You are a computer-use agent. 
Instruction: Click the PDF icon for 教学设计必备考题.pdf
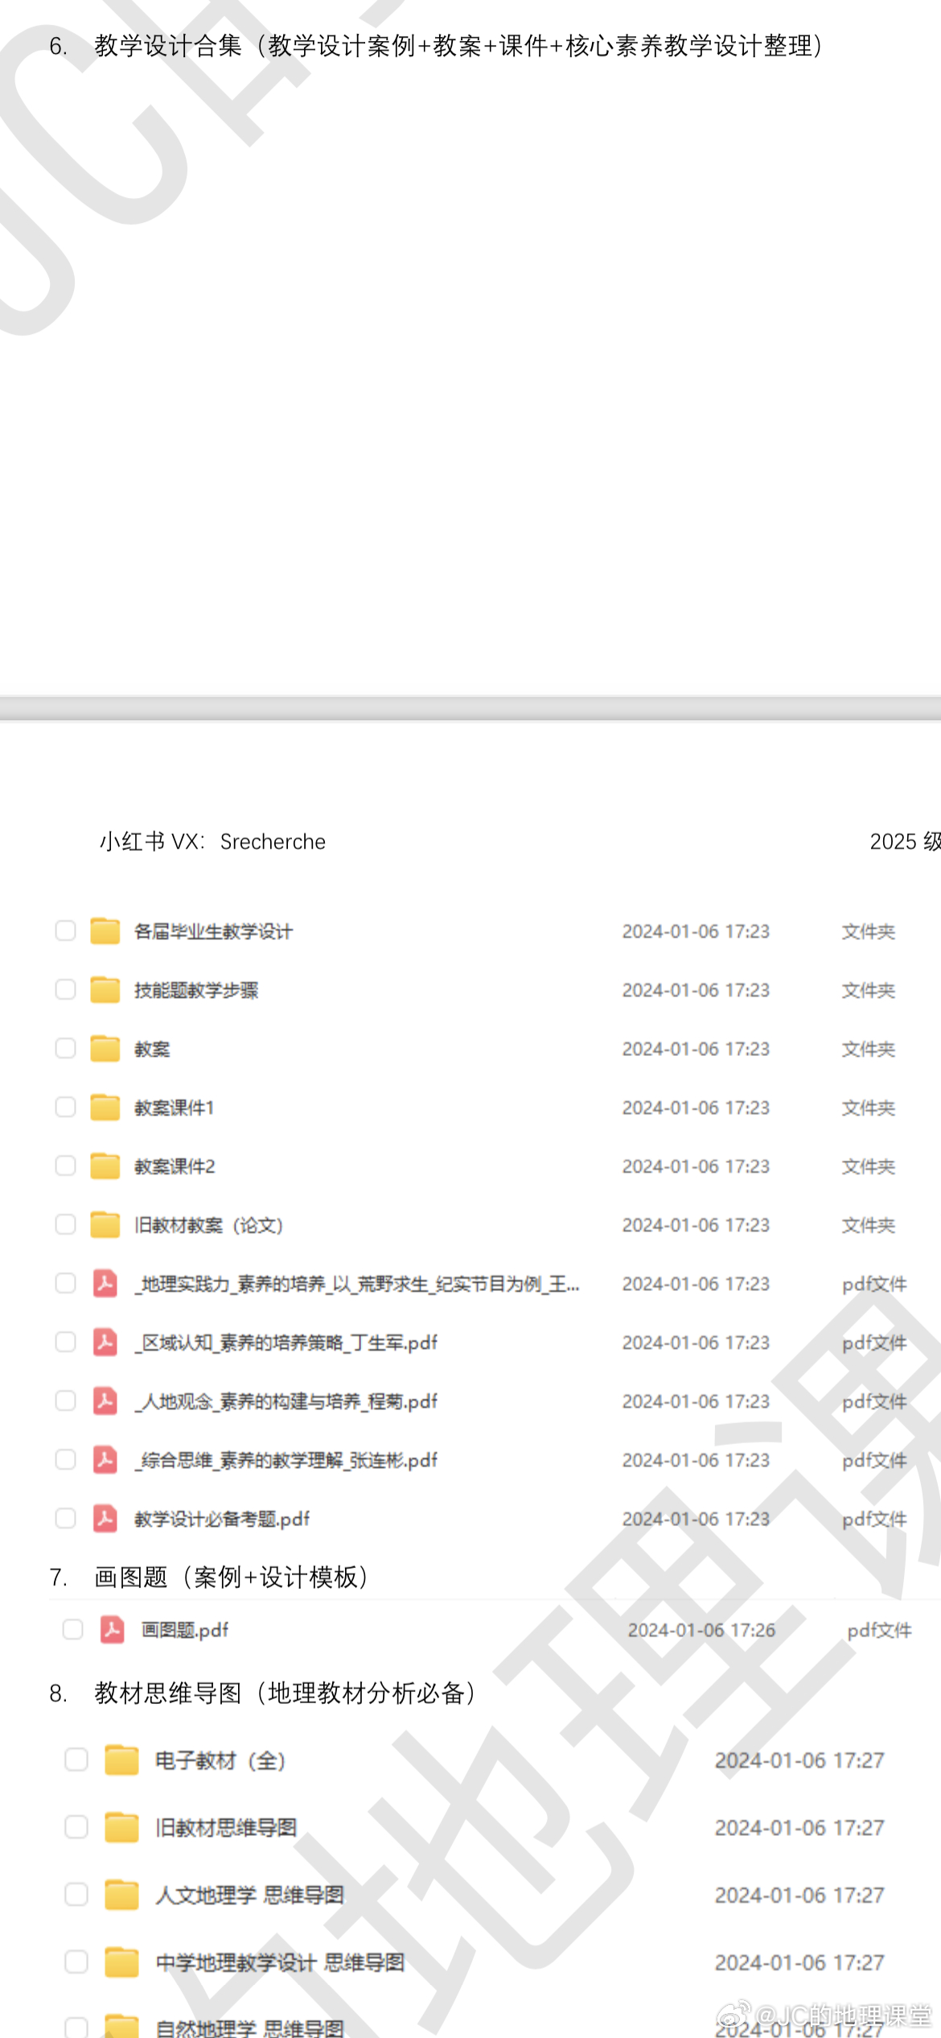(105, 1518)
